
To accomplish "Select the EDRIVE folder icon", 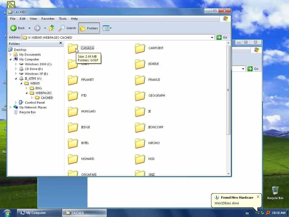I will tap(140, 64).
